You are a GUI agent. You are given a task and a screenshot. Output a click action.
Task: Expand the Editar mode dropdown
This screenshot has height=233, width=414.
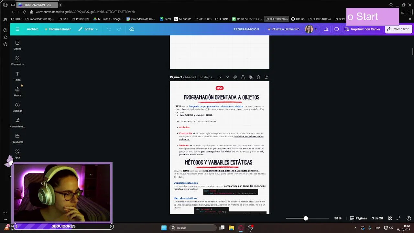tap(88, 29)
